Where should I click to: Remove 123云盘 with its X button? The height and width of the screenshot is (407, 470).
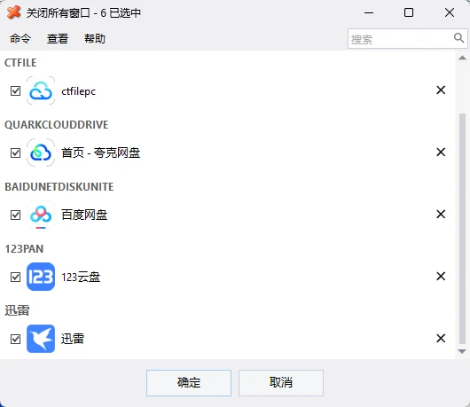[441, 276]
